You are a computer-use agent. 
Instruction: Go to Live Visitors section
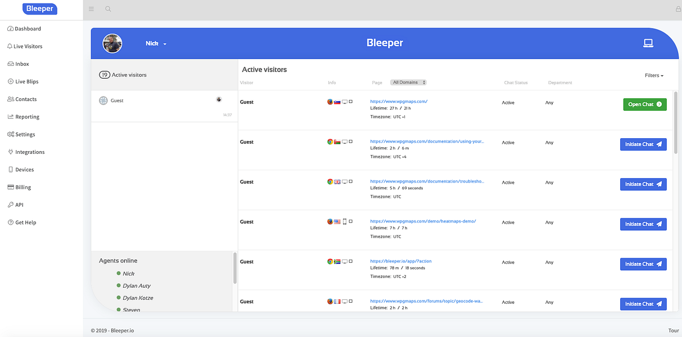[25, 46]
